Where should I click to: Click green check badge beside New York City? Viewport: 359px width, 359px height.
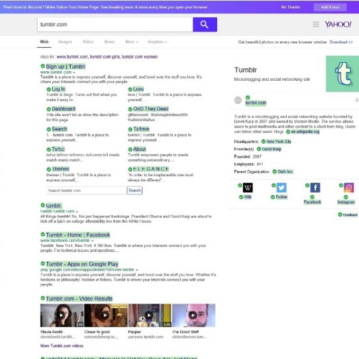click(x=263, y=141)
